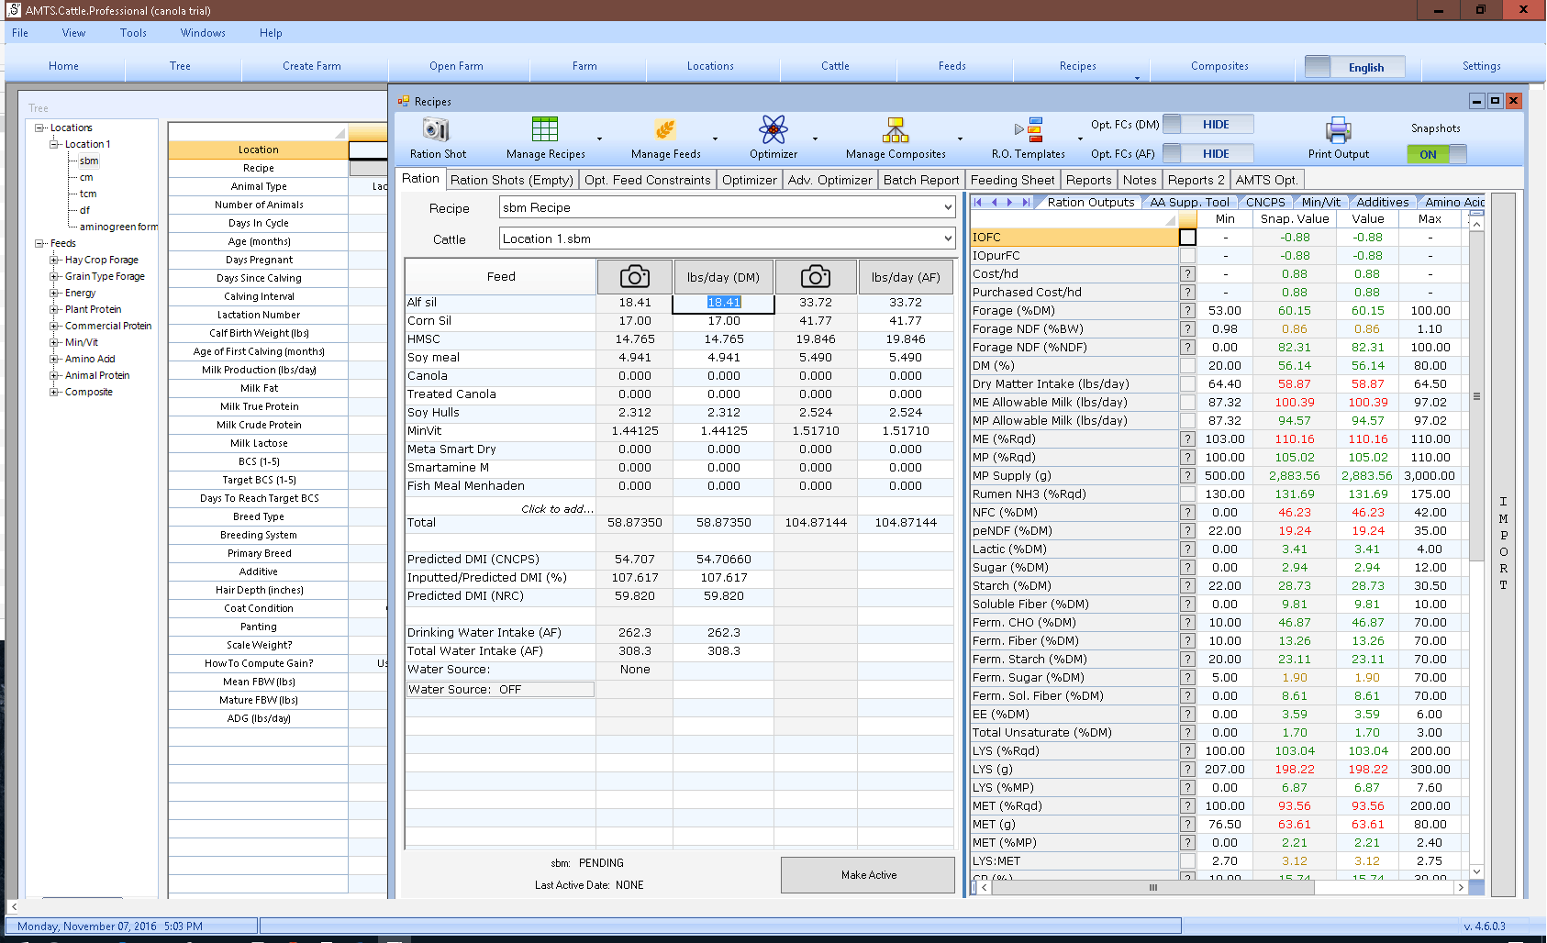This screenshot has height=943, width=1547.
Task: Open Manage Recipes grid icon
Action: click(x=545, y=129)
